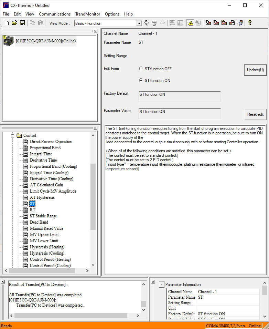Select the ST function OFF radio button

141,69
